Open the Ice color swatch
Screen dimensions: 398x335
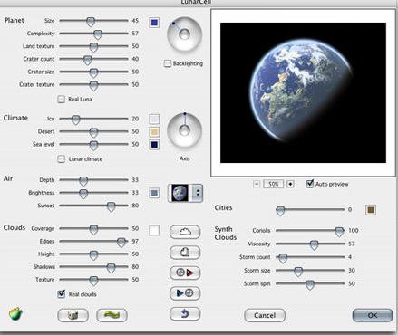coord(154,119)
